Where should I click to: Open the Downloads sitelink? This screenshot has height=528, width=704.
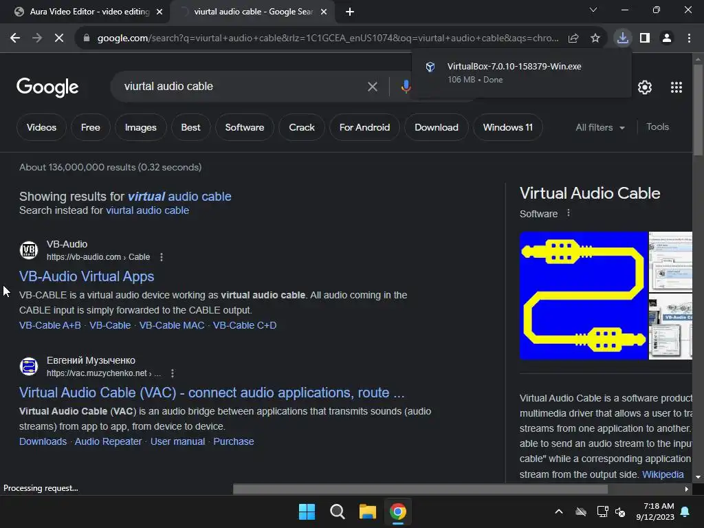click(x=43, y=442)
